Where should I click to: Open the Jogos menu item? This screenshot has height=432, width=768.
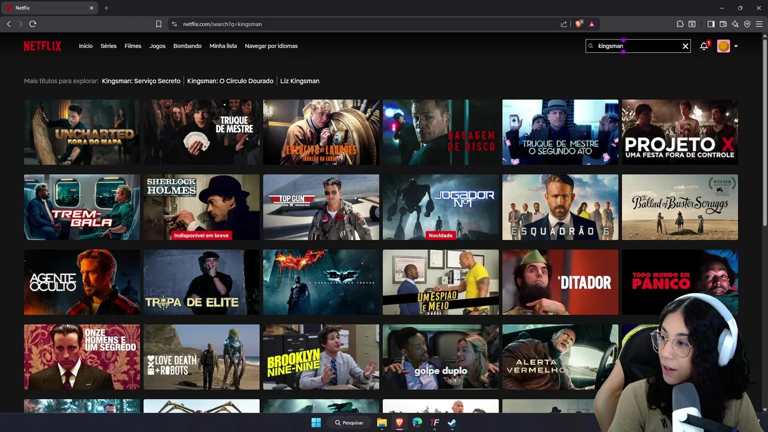[157, 46]
